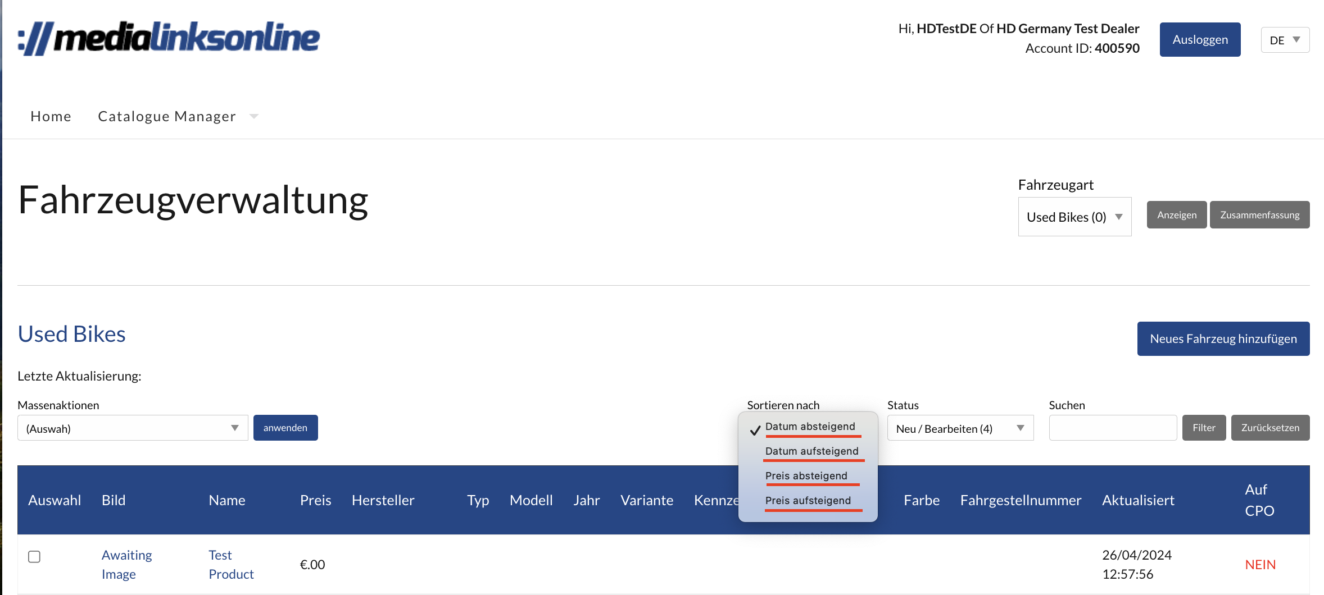The image size is (1324, 595).
Task: Open the Status 'Neu / Bearbeiten (4)' dropdown
Action: click(x=960, y=428)
